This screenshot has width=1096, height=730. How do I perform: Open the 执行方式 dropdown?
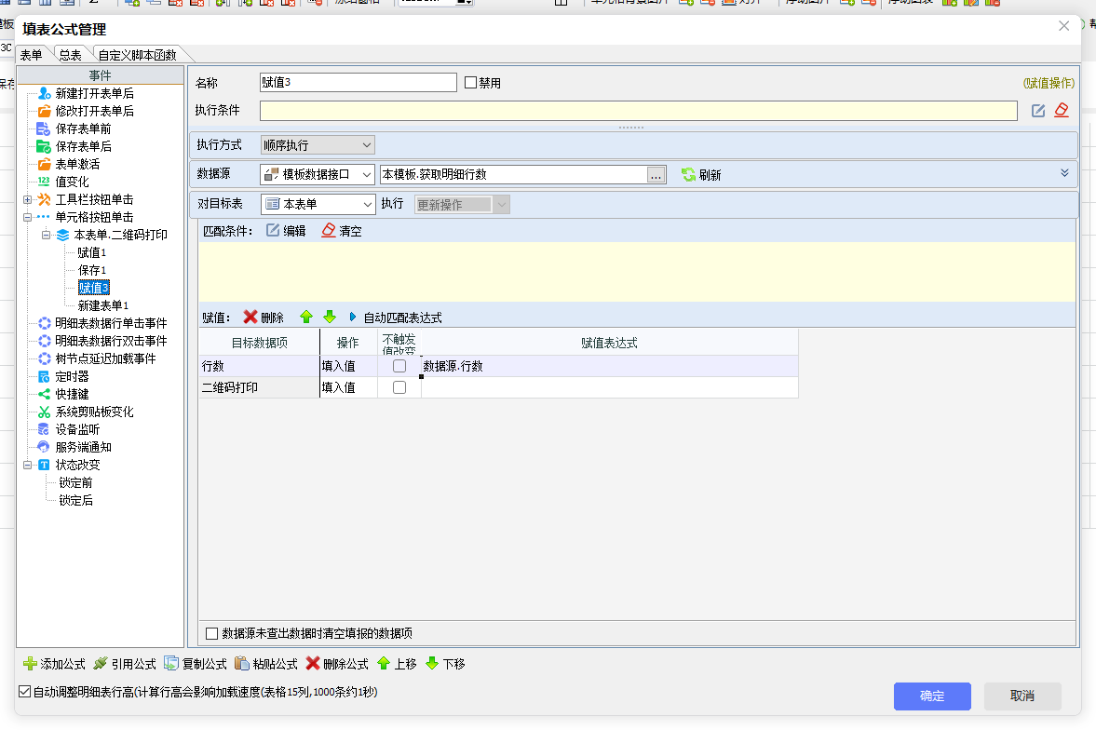point(318,145)
